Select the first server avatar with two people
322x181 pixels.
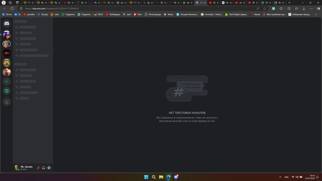pyautogui.click(x=6, y=34)
